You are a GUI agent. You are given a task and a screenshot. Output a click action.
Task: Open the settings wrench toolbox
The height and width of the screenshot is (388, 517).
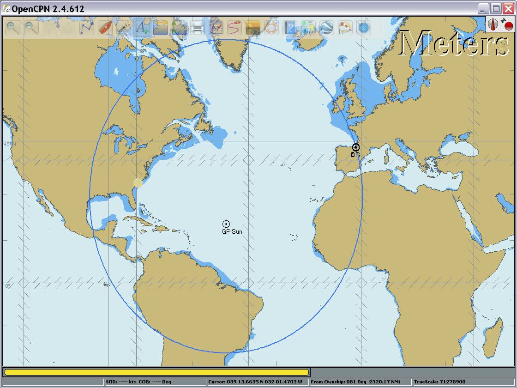[x=123, y=28]
